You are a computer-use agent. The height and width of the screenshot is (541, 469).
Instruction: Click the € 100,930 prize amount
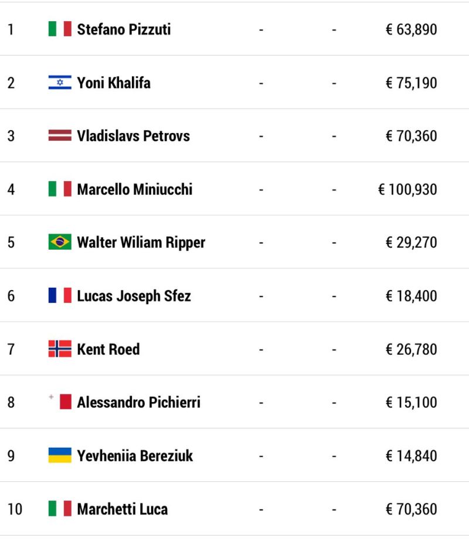[407, 189]
